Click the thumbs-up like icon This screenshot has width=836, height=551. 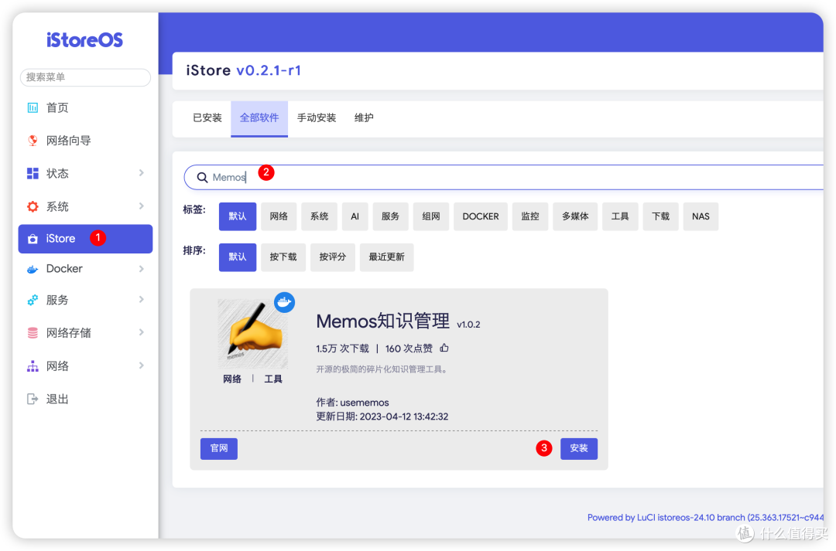point(444,349)
